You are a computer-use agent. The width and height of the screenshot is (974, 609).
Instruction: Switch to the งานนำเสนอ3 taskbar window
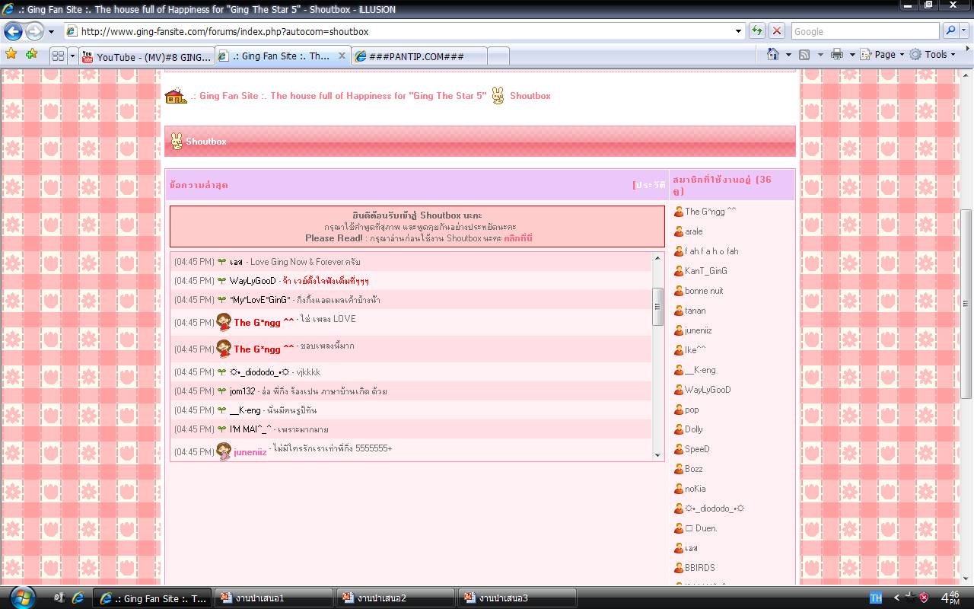pos(517,598)
